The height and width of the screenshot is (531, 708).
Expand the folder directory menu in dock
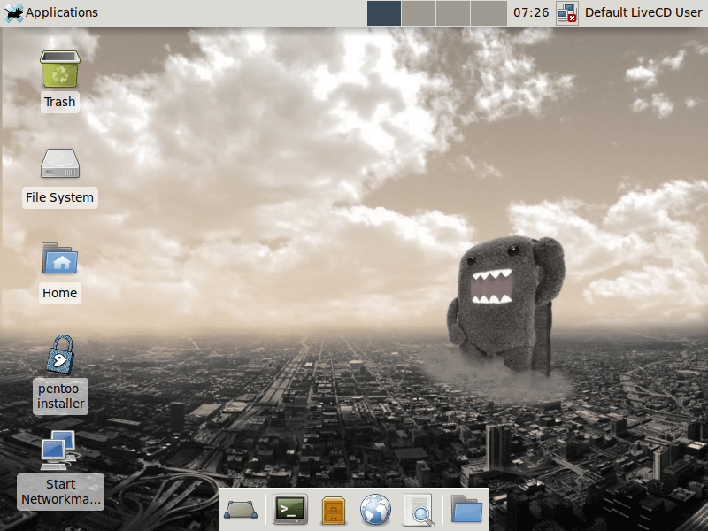point(466,510)
